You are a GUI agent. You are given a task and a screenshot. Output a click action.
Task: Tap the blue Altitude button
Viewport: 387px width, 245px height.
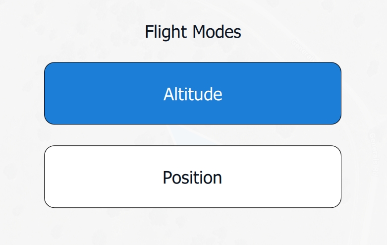tap(193, 93)
